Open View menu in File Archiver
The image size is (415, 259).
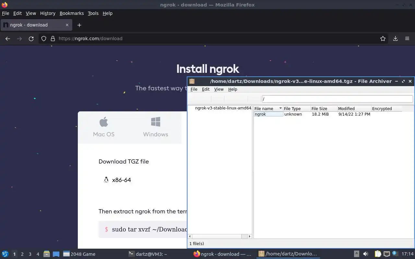tap(219, 89)
